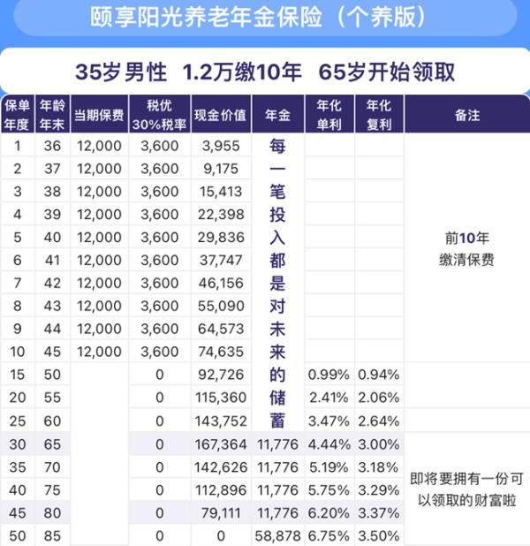Viewport: 530px width, 546px height.
Task: Click the title 颐享阳光养老年金保险（个养版）
Action: pos(258,17)
